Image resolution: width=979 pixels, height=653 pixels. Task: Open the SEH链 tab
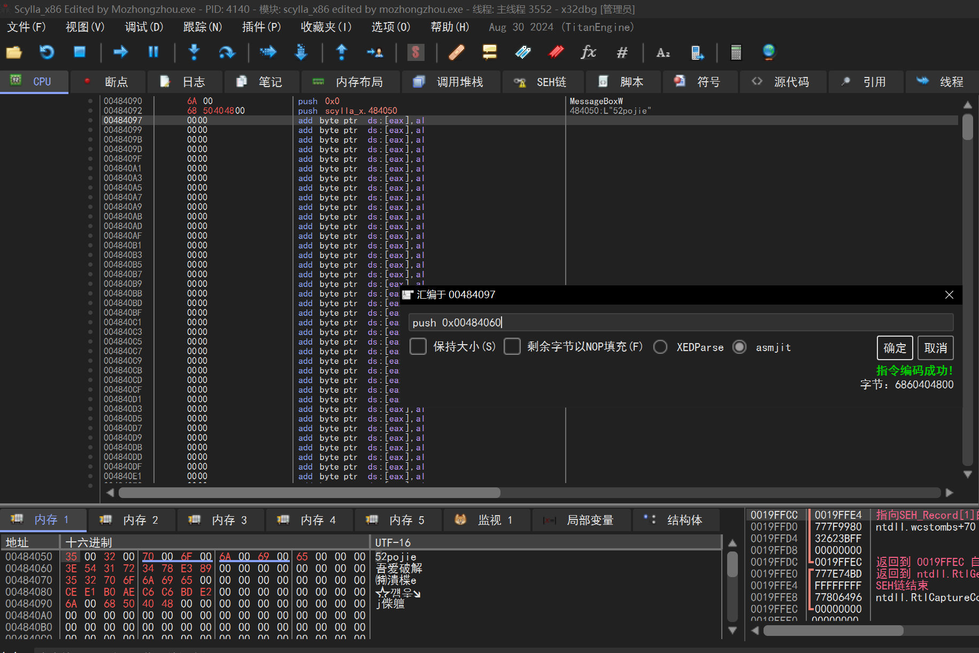point(543,82)
